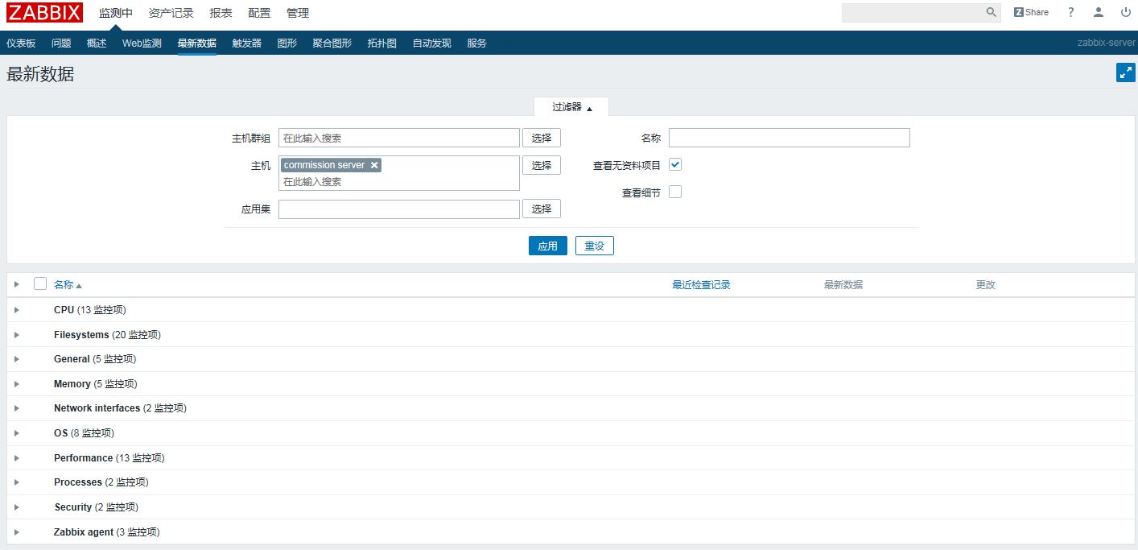Image resolution: width=1138 pixels, height=550 pixels.
Task: Click the 更改 column header
Action: point(986,284)
